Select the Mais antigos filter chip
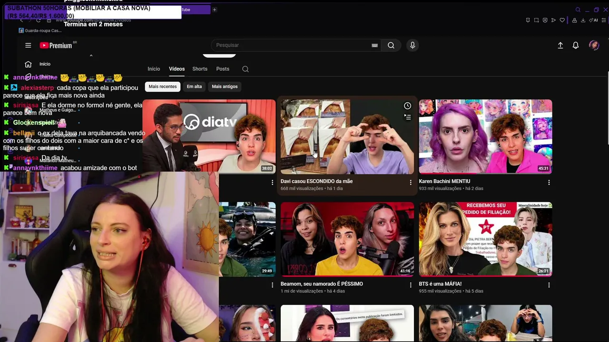 [x=225, y=86]
